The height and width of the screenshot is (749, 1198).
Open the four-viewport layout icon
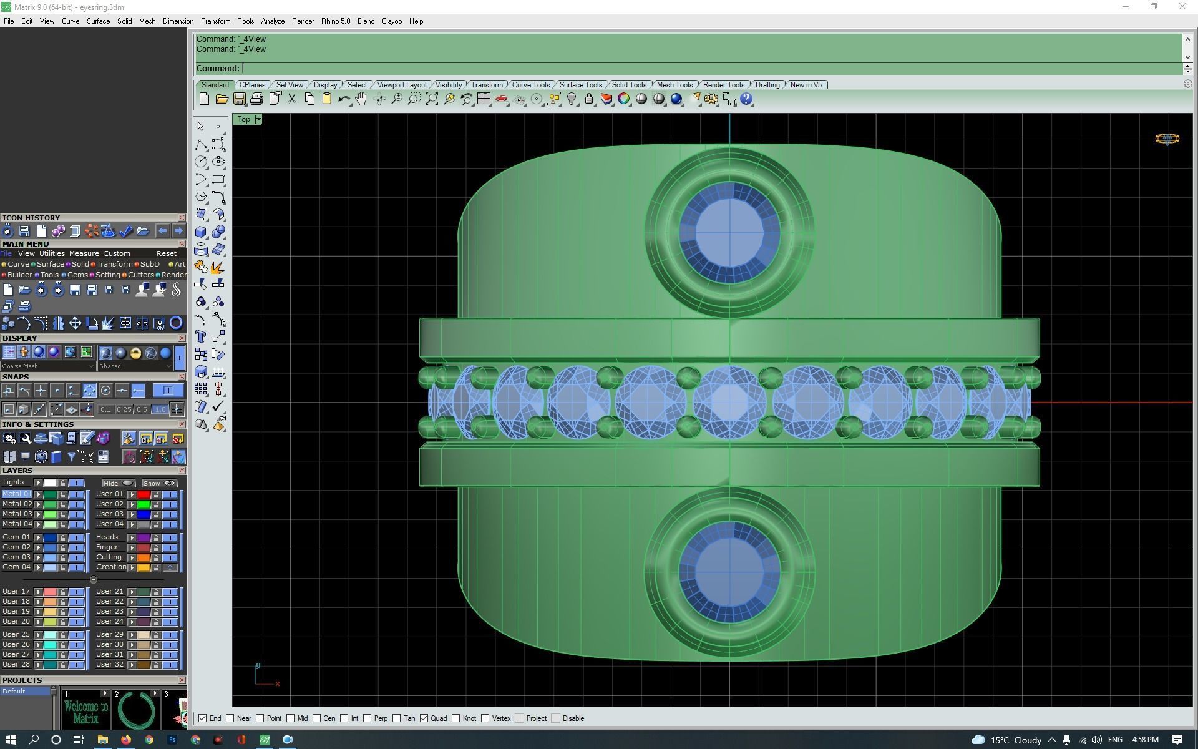tap(484, 99)
